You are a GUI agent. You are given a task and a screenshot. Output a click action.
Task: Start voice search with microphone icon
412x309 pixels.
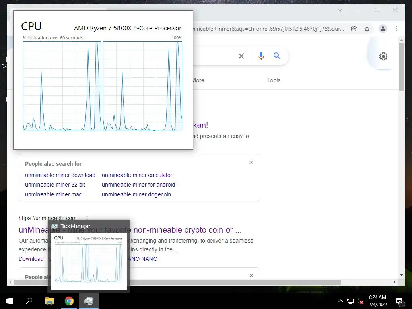point(261,56)
